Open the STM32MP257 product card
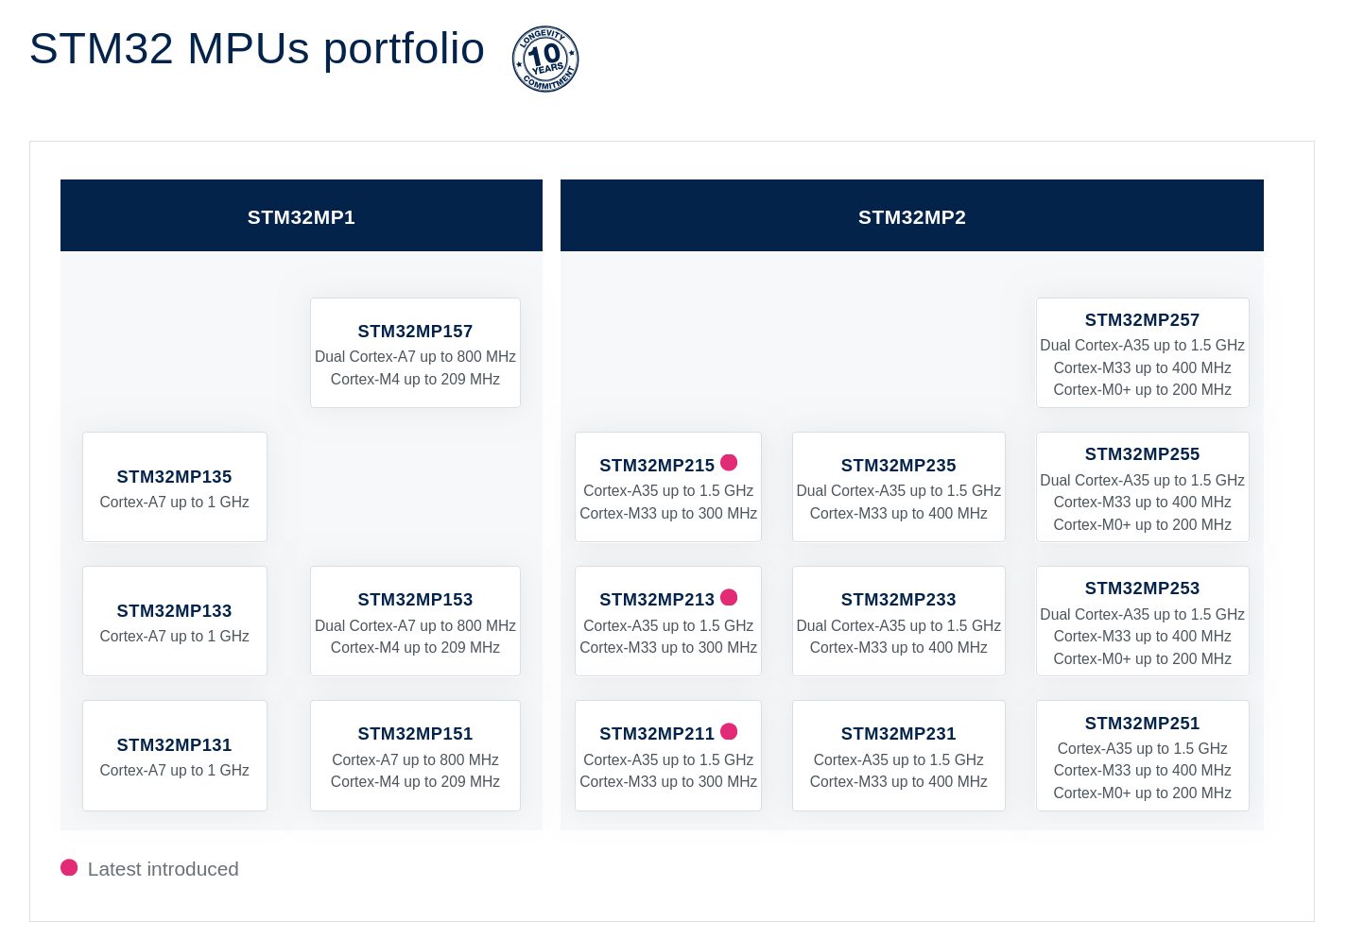This screenshot has height=938, width=1347. [x=1143, y=353]
